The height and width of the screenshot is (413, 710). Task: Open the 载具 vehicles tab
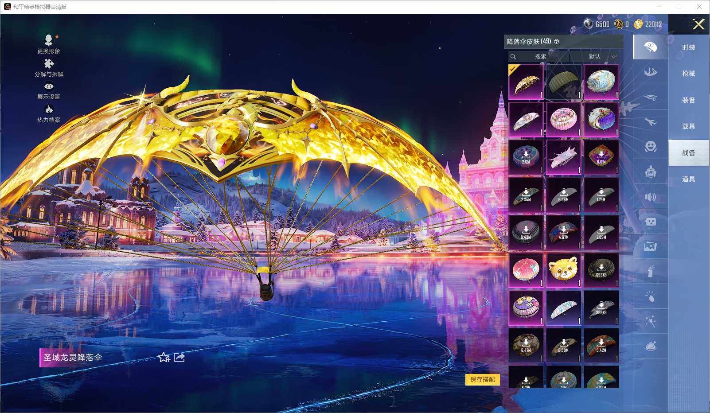(x=688, y=126)
